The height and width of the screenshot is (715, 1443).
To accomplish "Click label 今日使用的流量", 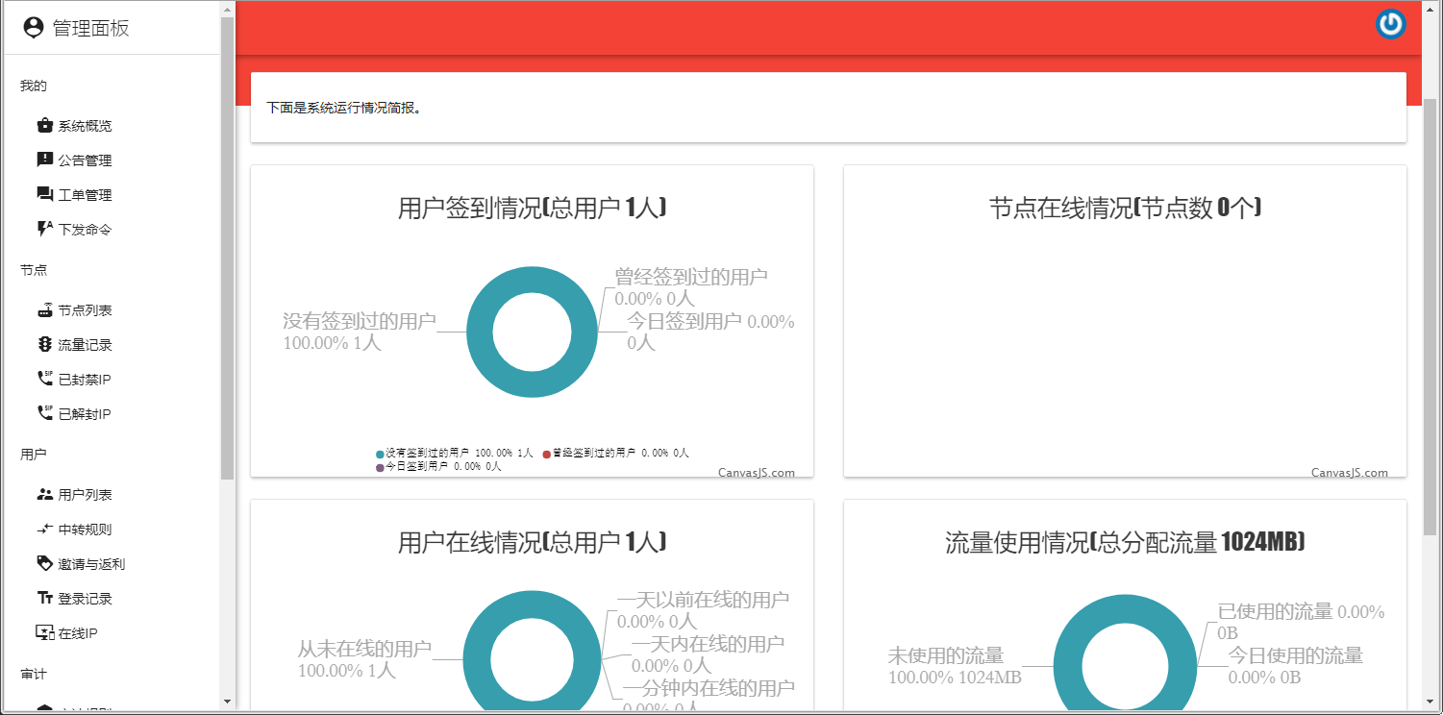I will tap(1296, 666).
